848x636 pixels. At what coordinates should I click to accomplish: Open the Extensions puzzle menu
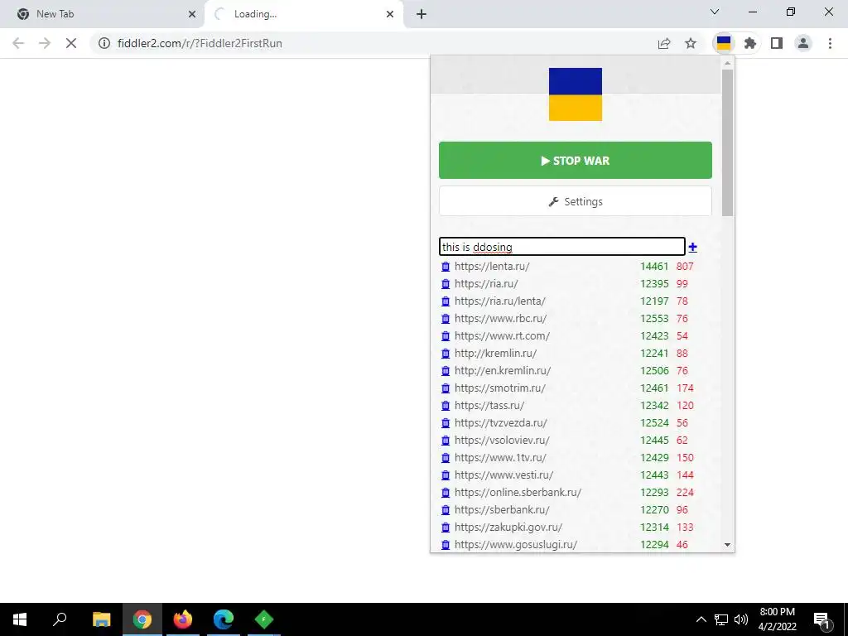[749, 43]
